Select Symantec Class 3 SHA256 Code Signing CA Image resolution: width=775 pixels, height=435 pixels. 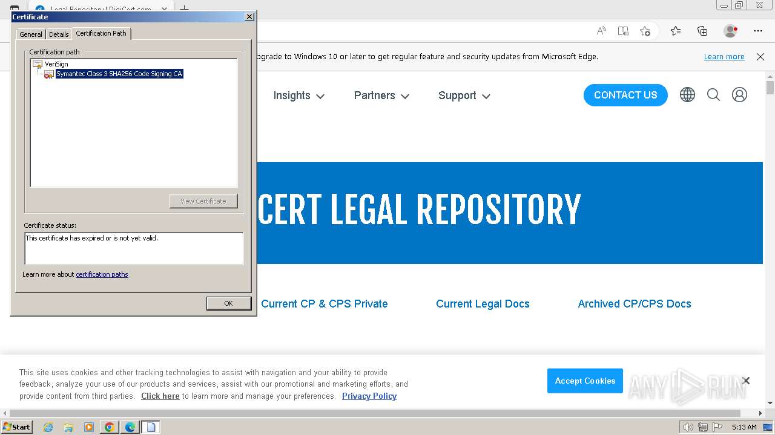(x=119, y=74)
